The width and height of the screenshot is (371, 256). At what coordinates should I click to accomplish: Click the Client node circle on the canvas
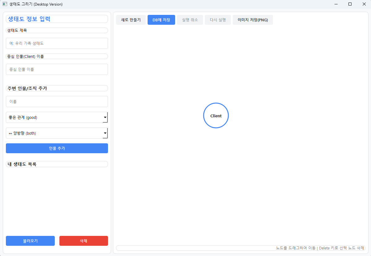[x=216, y=115]
